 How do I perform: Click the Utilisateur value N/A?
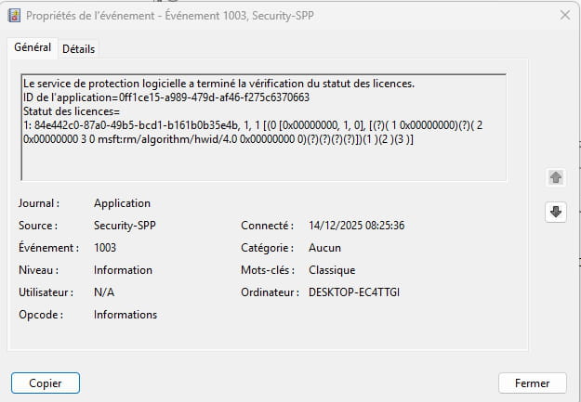104,292
